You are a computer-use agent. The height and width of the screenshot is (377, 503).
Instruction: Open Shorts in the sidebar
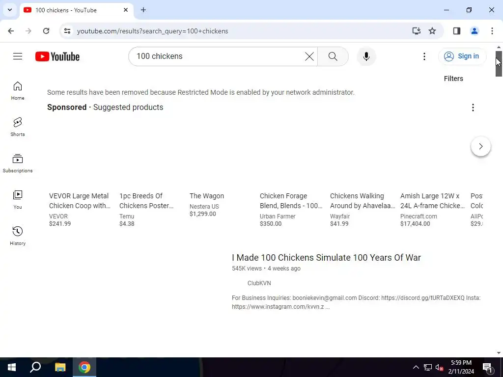tap(18, 127)
